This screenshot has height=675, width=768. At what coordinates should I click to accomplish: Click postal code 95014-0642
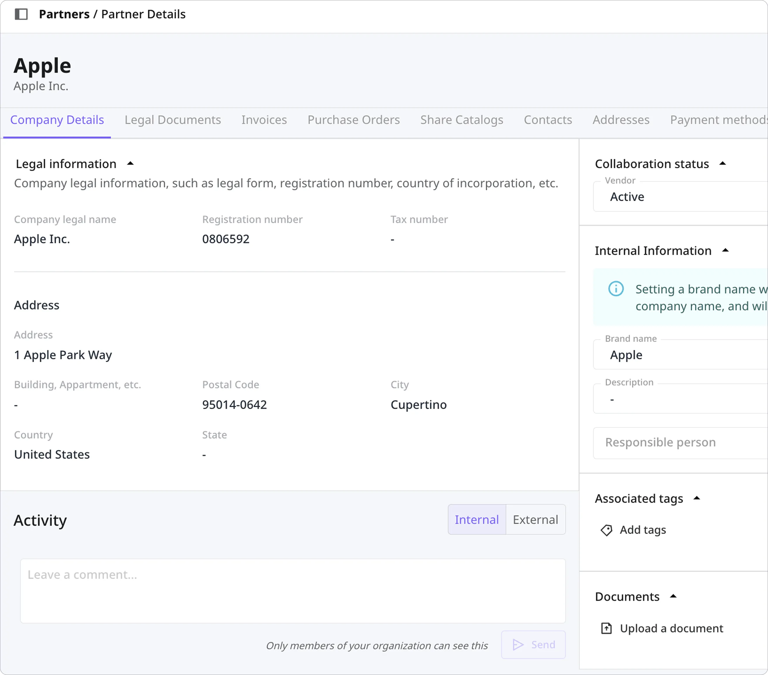(235, 405)
